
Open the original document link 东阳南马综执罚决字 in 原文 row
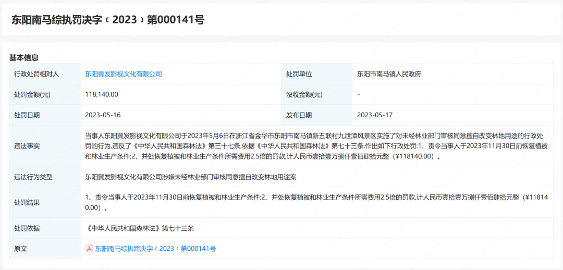click(155, 249)
